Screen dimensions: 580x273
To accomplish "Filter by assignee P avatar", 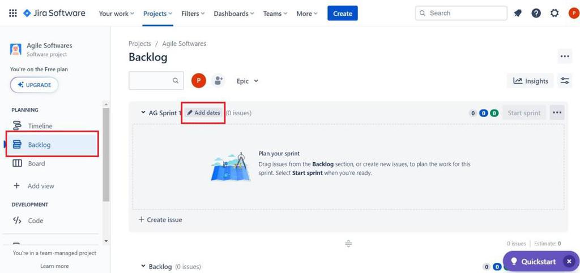I will click(199, 80).
